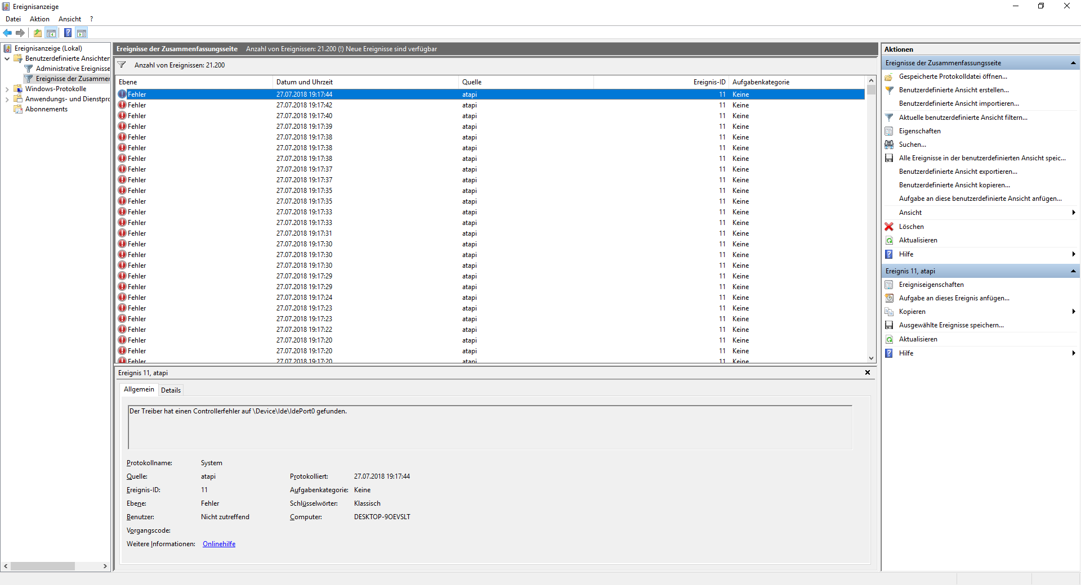1081x585 pixels.
Task: Click Suchen... action text
Action: click(x=912, y=145)
